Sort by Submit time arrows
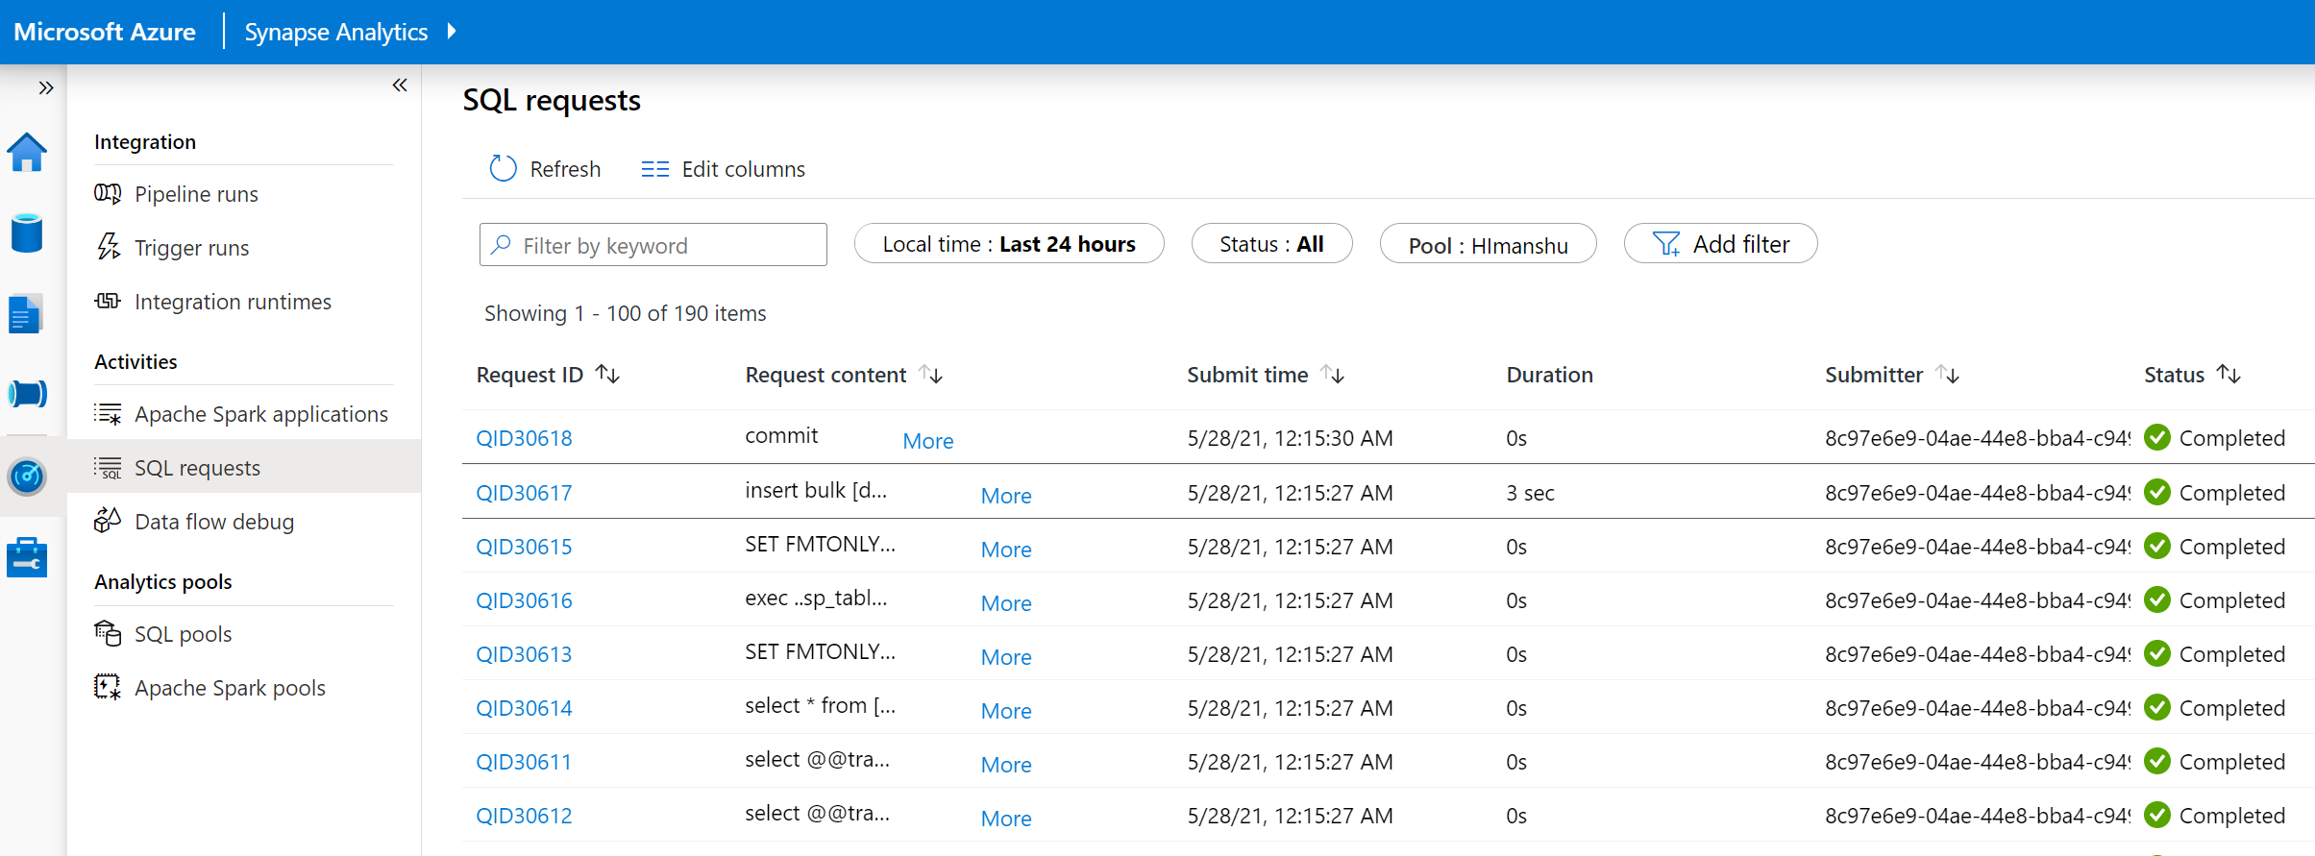The width and height of the screenshot is (2315, 856). coord(1332,374)
